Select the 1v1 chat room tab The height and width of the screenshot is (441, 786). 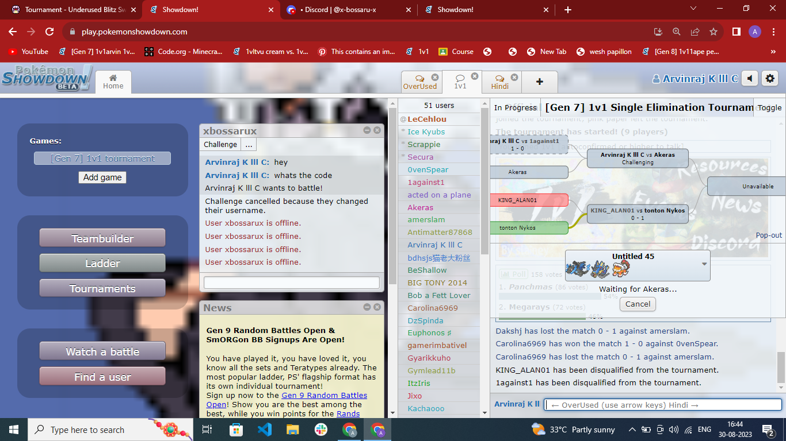(x=460, y=82)
